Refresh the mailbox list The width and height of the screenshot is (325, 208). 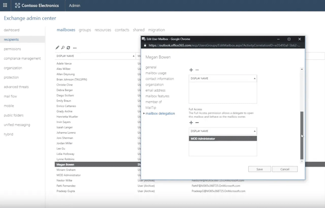pyautogui.click(x=68, y=48)
